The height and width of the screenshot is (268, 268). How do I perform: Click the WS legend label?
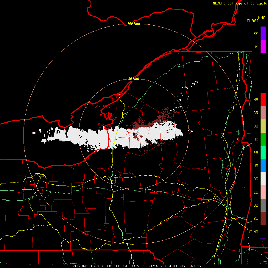255,166
